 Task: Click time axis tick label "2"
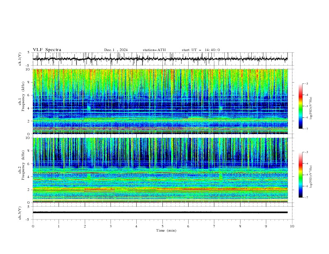click(85, 226)
